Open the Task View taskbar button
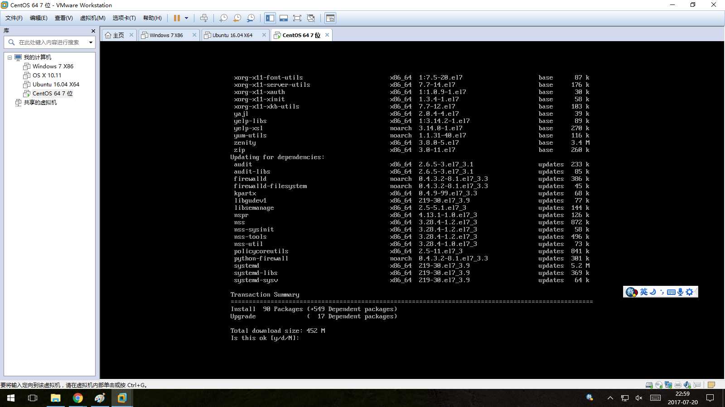This screenshot has width=725, height=407. pos(33,398)
